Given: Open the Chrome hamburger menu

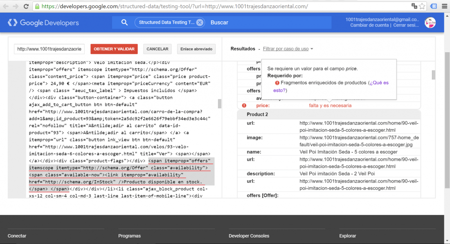Looking at the screenshot, I should (445, 6).
